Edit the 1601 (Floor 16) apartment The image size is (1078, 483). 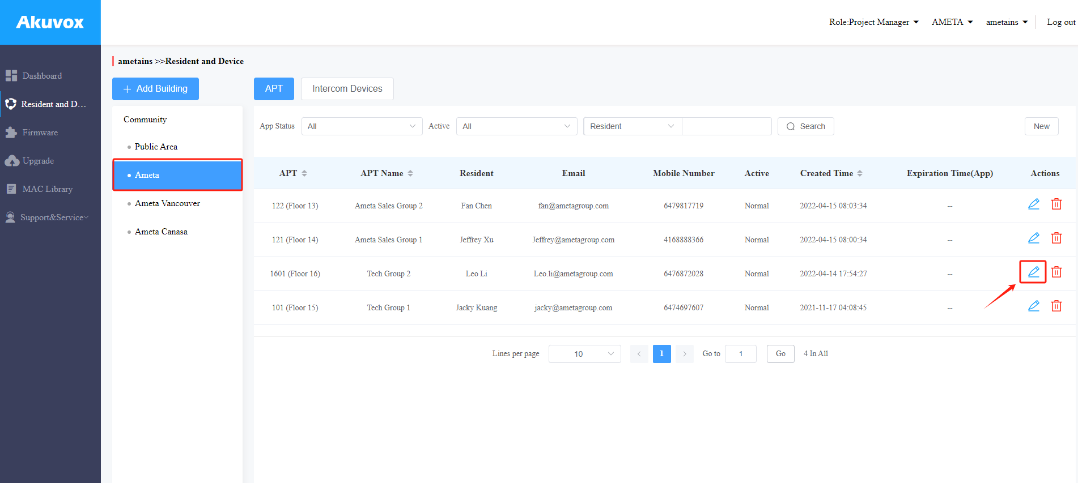[1034, 272]
